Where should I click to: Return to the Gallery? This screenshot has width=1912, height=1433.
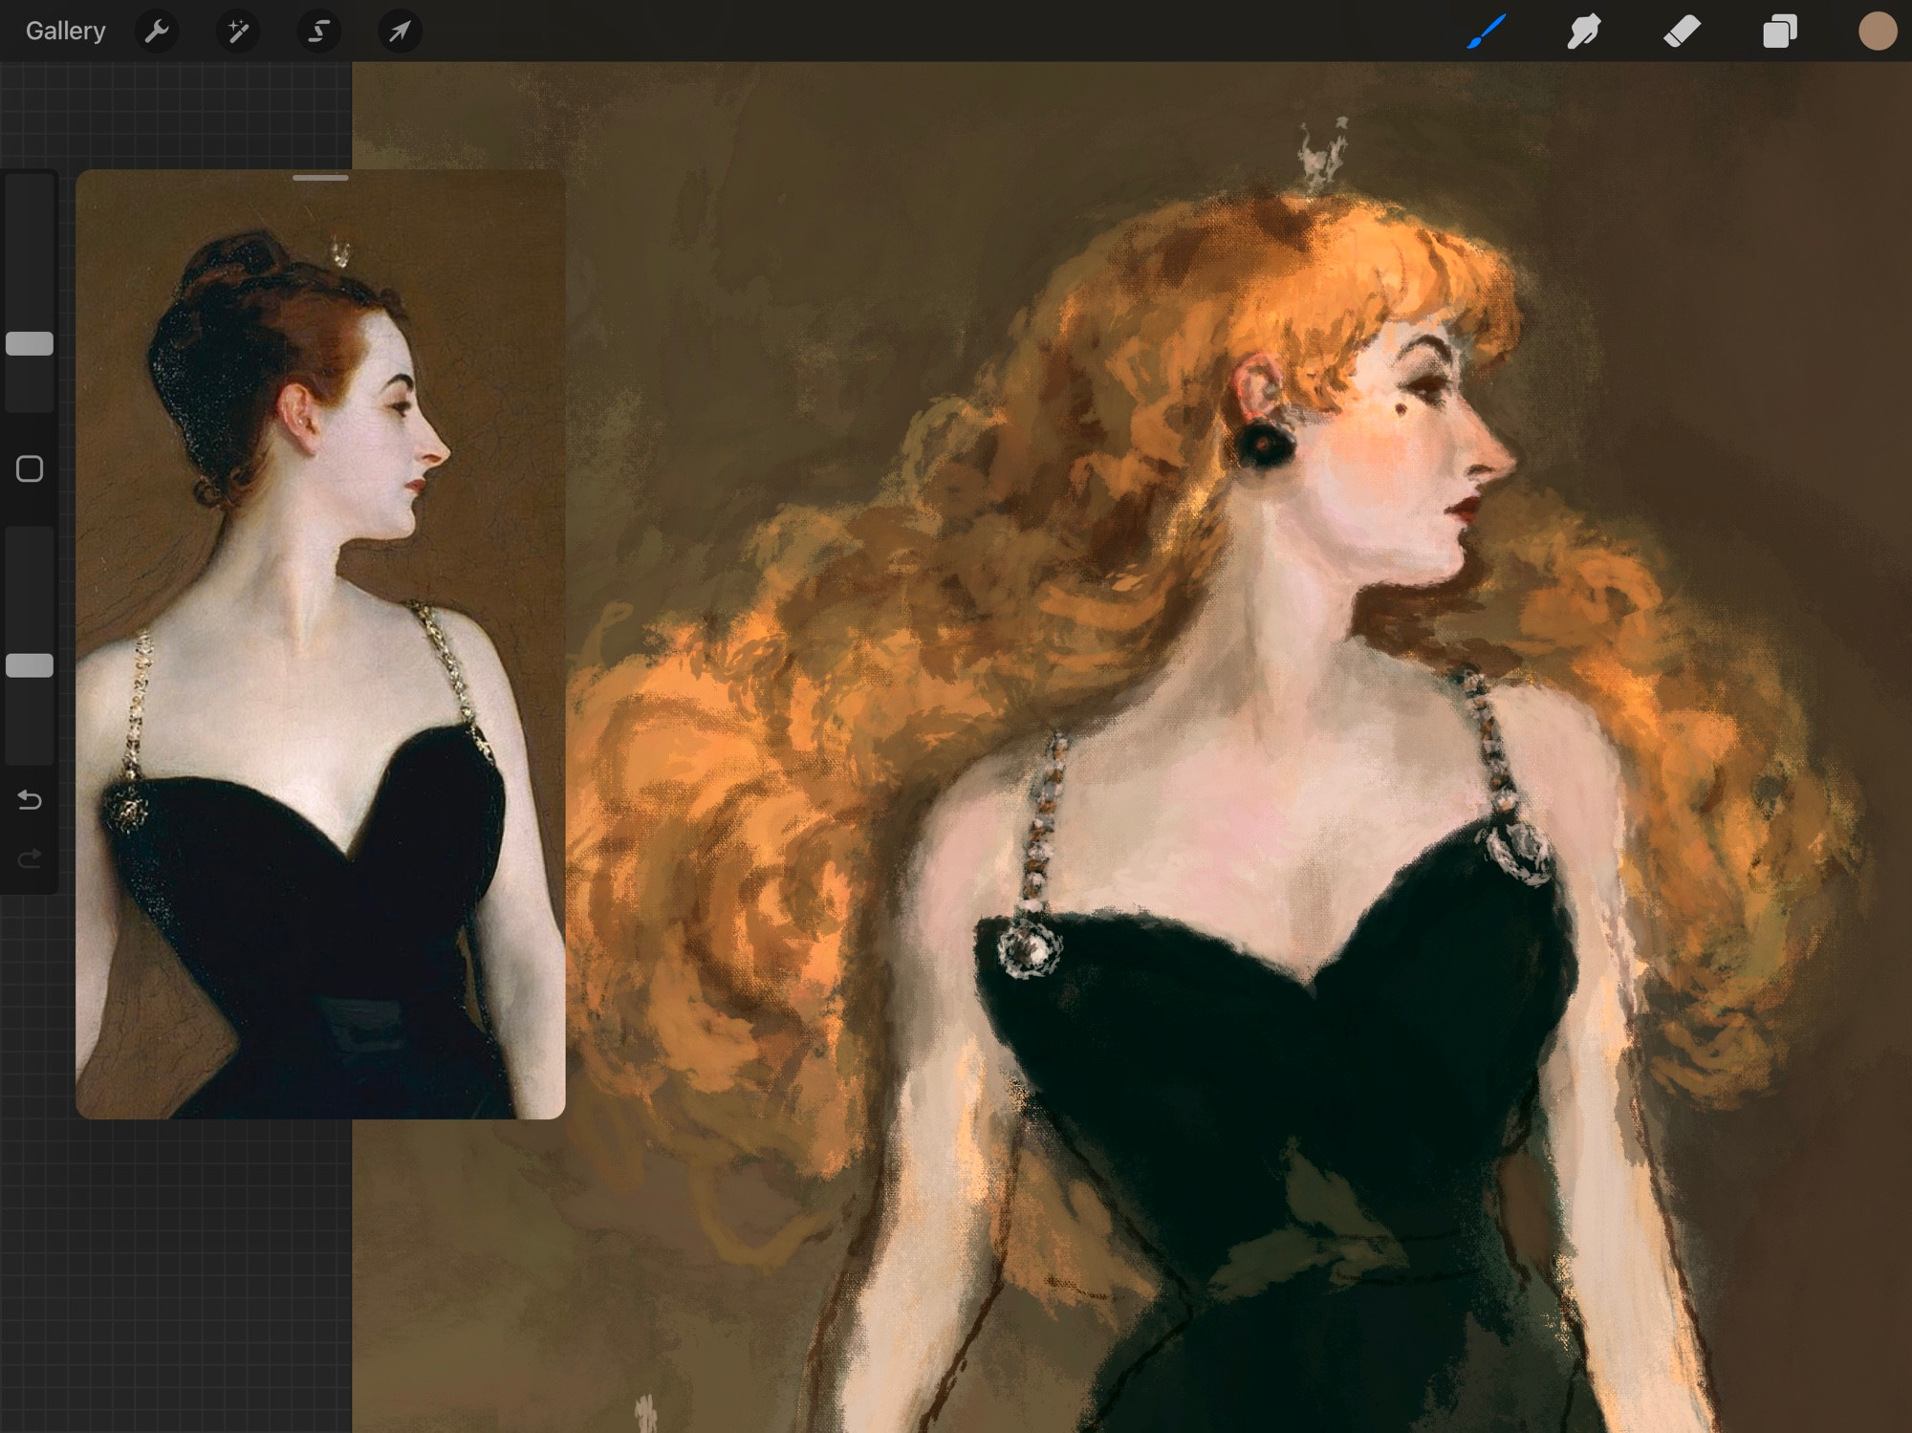coord(65,32)
